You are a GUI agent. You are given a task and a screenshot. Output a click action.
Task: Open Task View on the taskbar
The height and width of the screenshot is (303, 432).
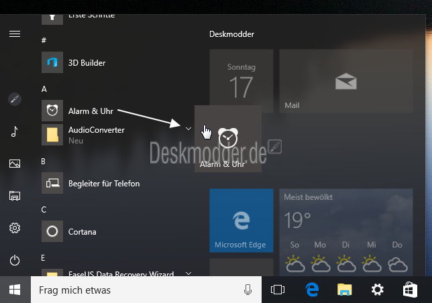point(278,290)
